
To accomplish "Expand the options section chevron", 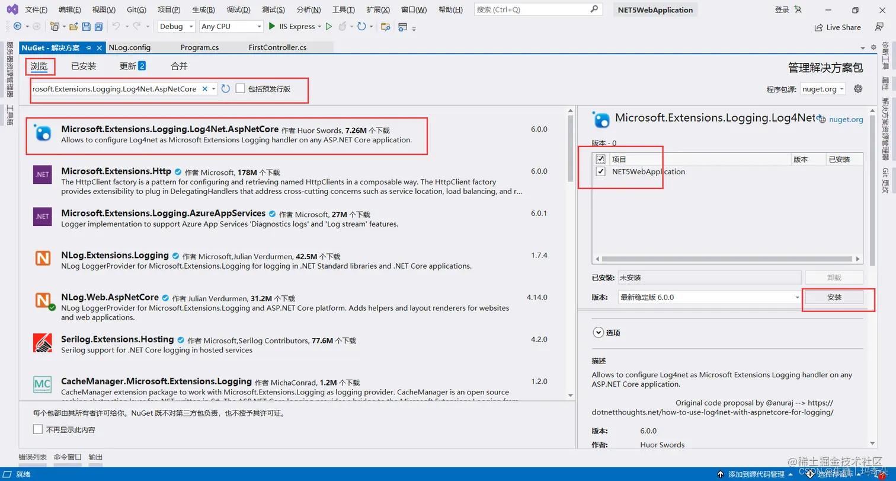I will pos(598,333).
